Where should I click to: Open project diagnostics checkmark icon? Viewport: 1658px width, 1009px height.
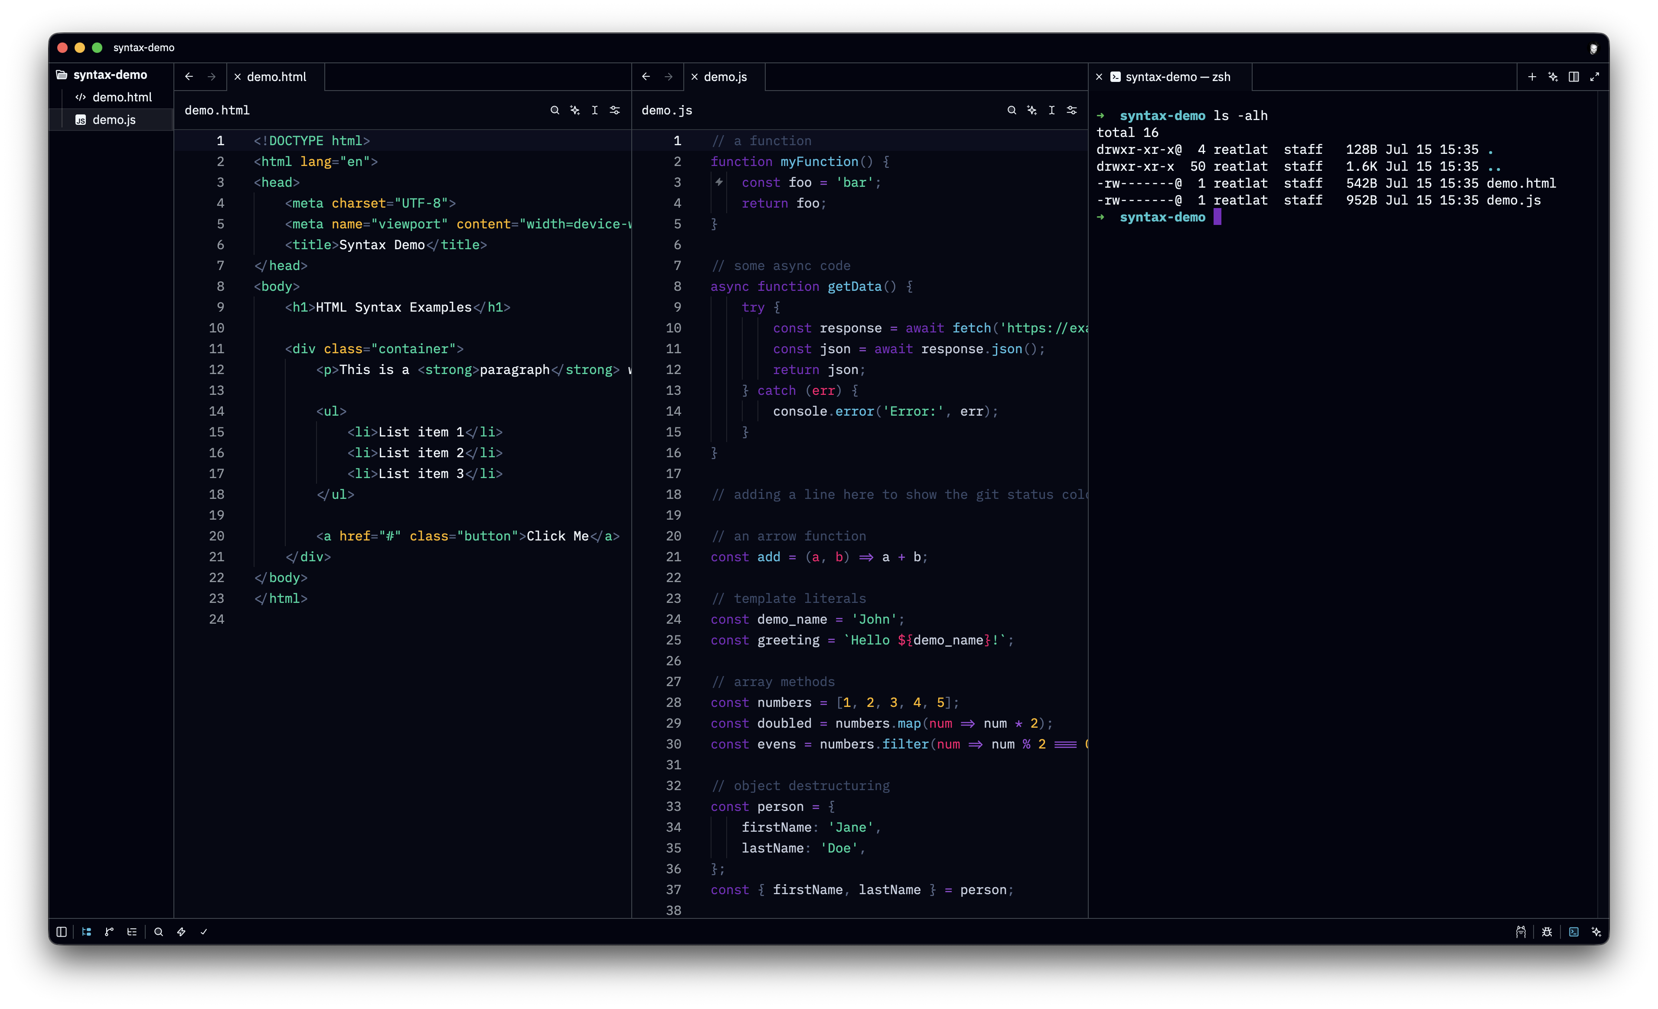click(204, 932)
